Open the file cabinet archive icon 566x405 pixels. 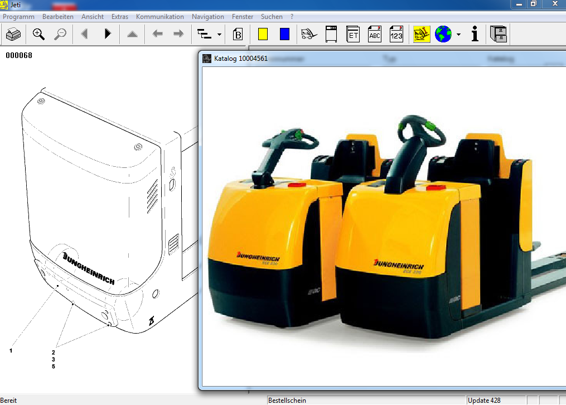pyautogui.click(x=498, y=35)
